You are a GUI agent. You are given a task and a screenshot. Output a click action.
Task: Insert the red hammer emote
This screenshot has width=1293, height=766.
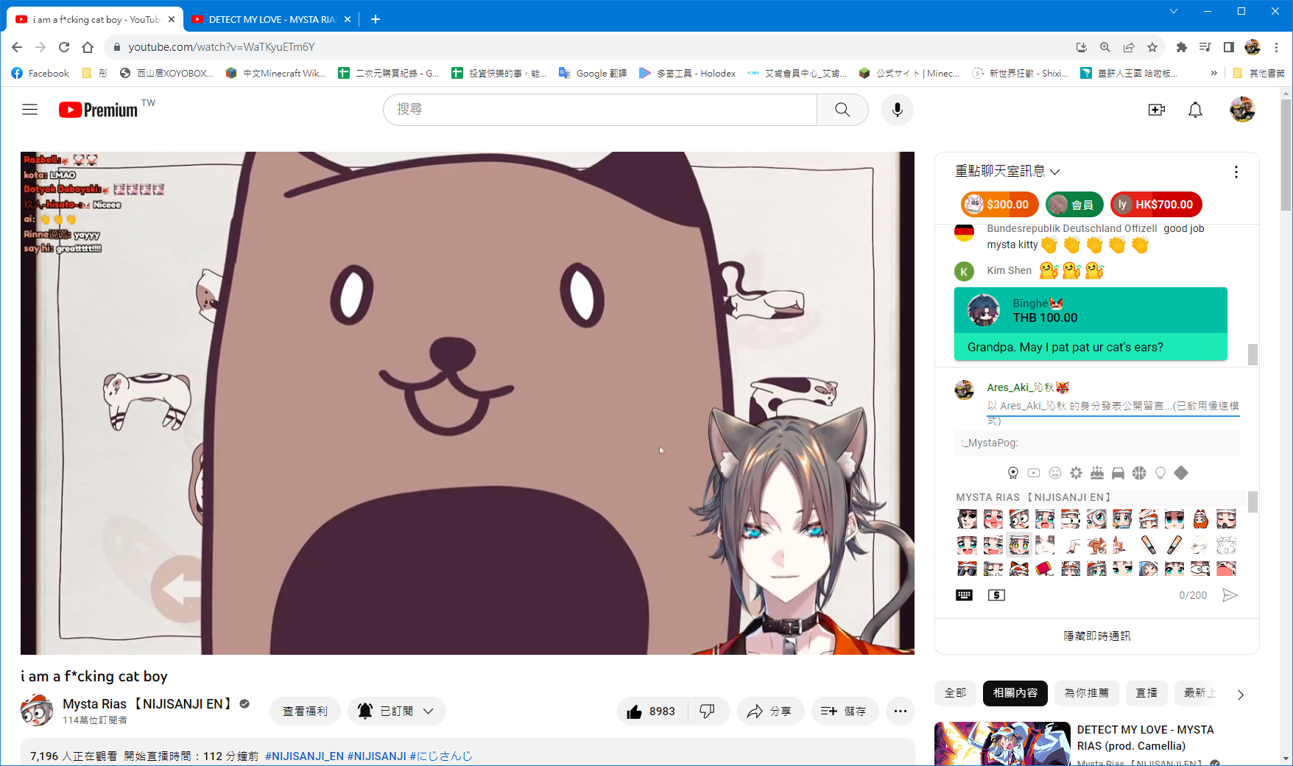pyautogui.click(x=1045, y=569)
